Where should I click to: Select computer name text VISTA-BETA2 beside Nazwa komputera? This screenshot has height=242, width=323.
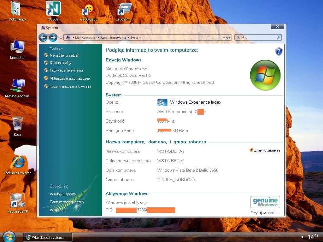[171, 152]
